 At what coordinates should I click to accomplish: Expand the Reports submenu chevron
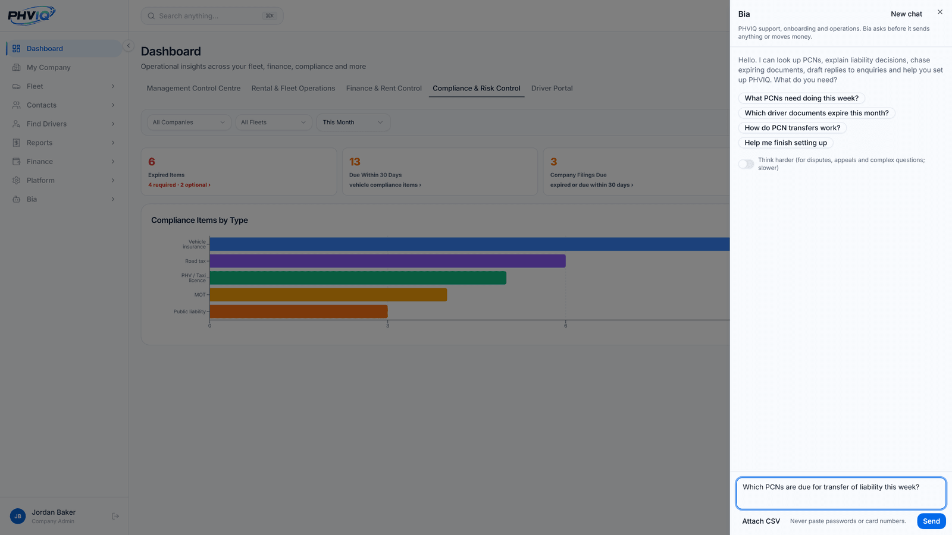tap(113, 143)
